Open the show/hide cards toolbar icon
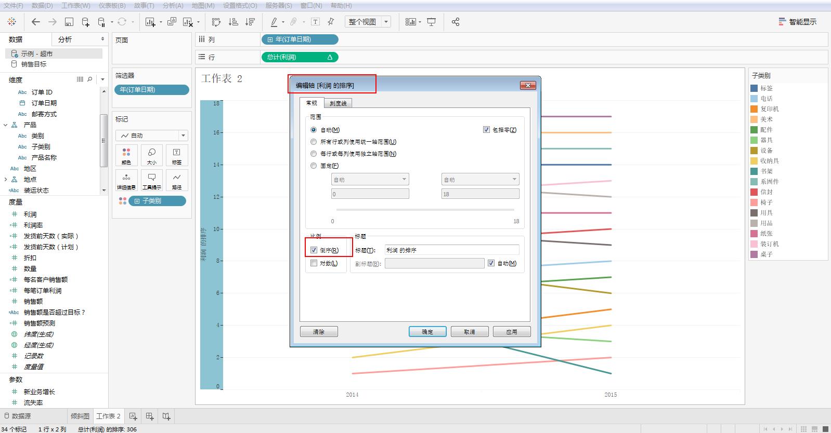 [411, 22]
